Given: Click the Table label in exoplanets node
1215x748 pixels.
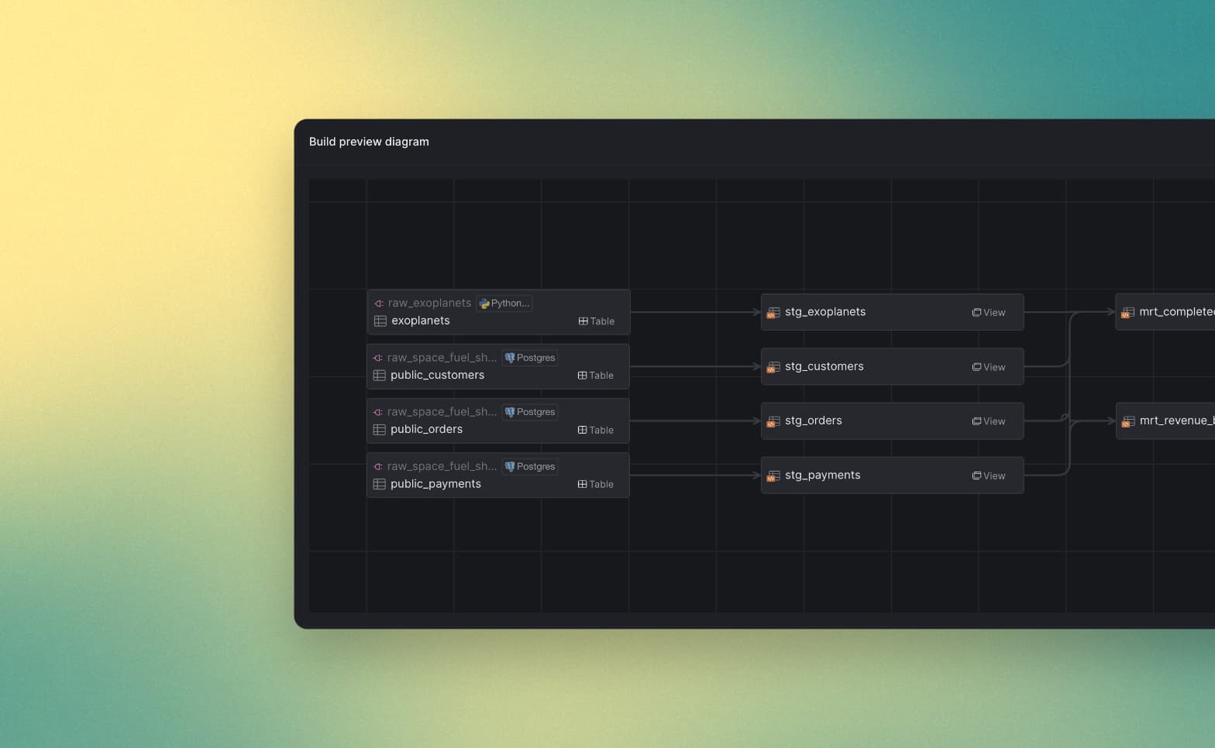Looking at the screenshot, I should (x=602, y=321).
